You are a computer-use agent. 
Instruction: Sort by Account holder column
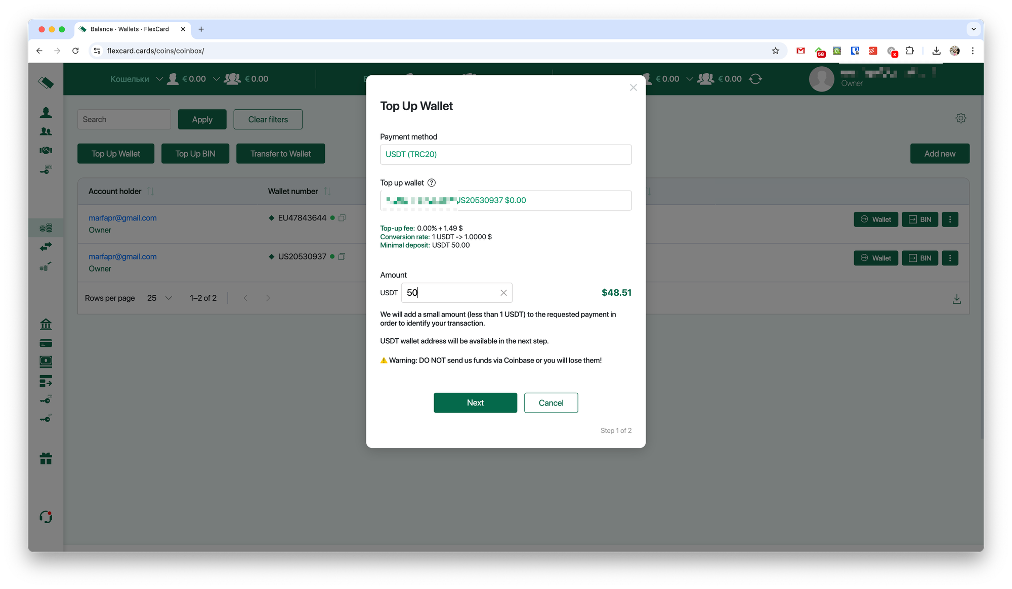point(150,191)
